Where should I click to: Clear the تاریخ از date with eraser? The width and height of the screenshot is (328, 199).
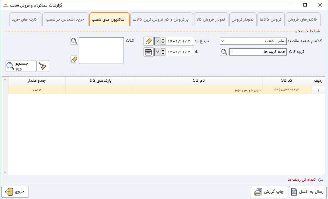click(148, 41)
